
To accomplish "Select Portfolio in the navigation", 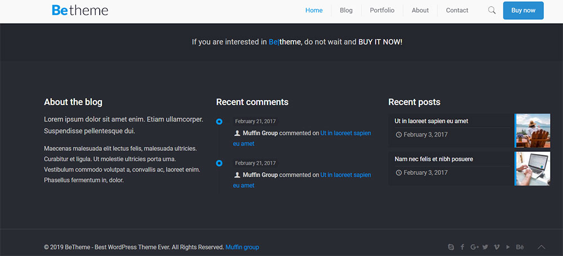I will tap(382, 10).
